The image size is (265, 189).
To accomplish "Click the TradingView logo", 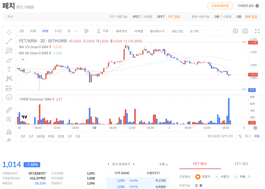I will tap(24, 117).
